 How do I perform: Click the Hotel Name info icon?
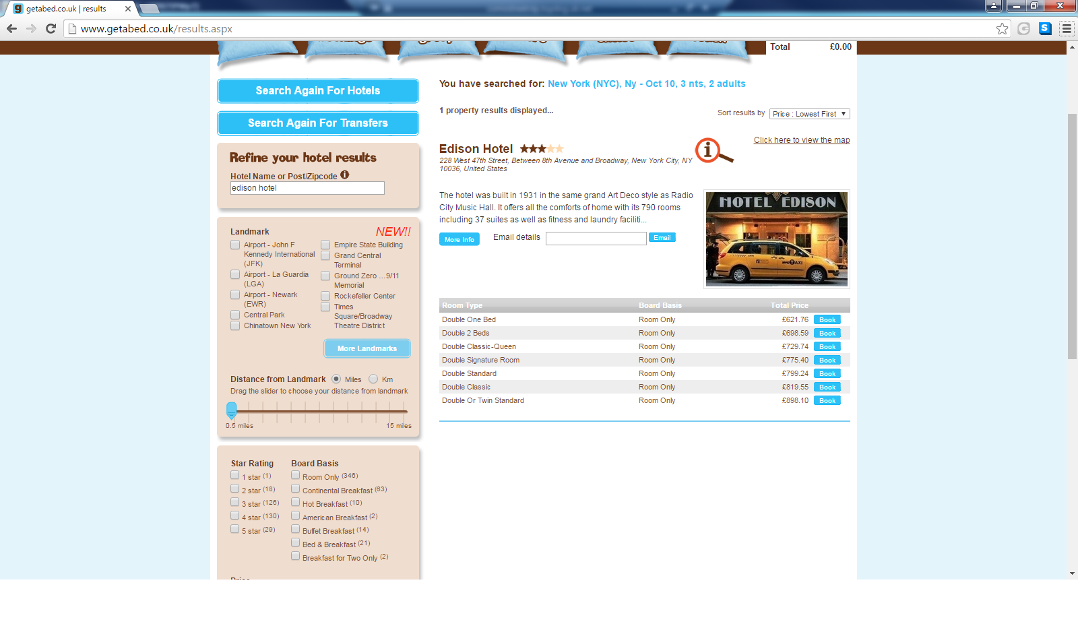pos(345,175)
